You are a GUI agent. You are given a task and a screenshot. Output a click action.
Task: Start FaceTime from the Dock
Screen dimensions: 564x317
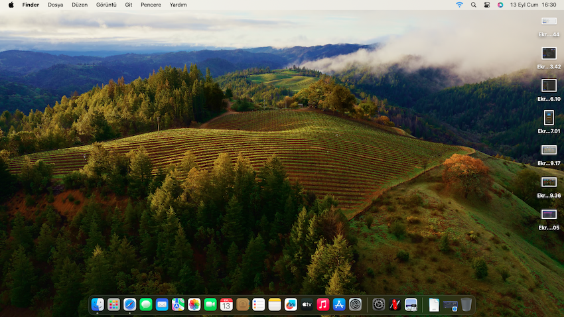pos(210,304)
